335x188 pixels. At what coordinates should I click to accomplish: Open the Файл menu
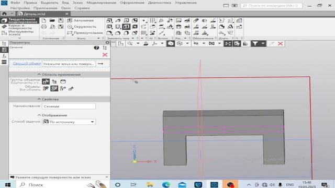pyautogui.click(x=15, y=3)
